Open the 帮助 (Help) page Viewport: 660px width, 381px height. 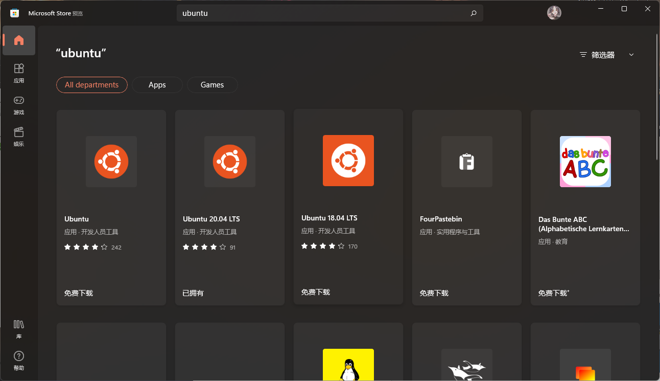[x=19, y=361]
